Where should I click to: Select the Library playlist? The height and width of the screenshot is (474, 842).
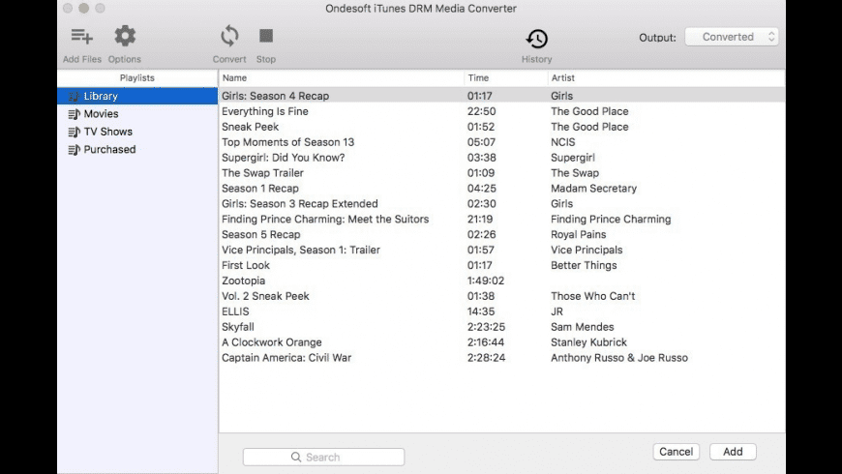pos(137,96)
